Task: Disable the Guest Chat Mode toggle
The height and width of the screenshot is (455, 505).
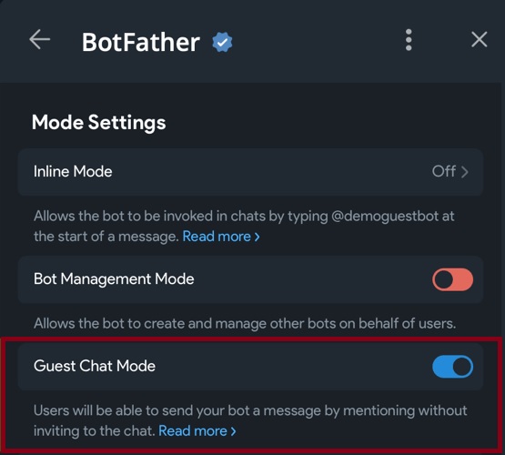Action: pyautogui.click(x=452, y=367)
